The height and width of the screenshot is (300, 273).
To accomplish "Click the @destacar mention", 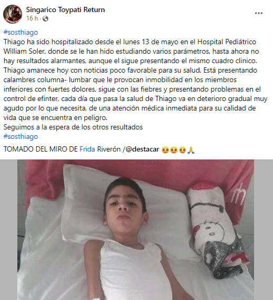I will point(143,149).
